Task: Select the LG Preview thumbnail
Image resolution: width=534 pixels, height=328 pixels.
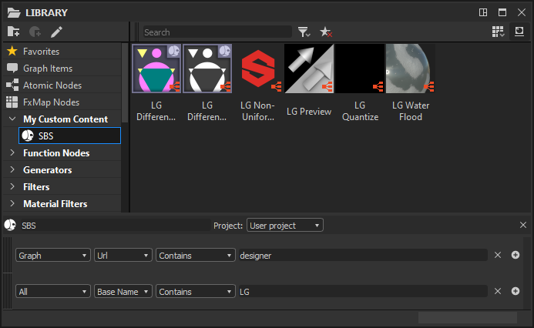Action: 309,83
